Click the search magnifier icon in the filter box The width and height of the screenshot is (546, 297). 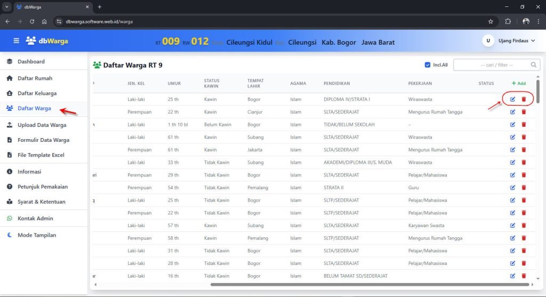click(x=534, y=65)
